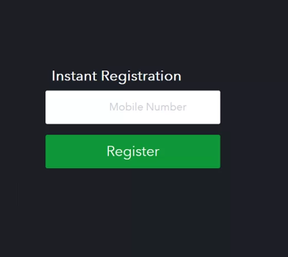Activate the mobile number input for registration
This screenshot has height=257, width=288.
click(133, 107)
